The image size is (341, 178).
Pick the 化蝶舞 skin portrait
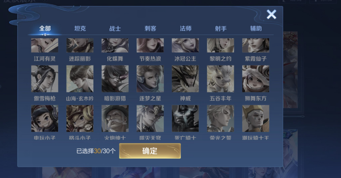click(x=115, y=45)
